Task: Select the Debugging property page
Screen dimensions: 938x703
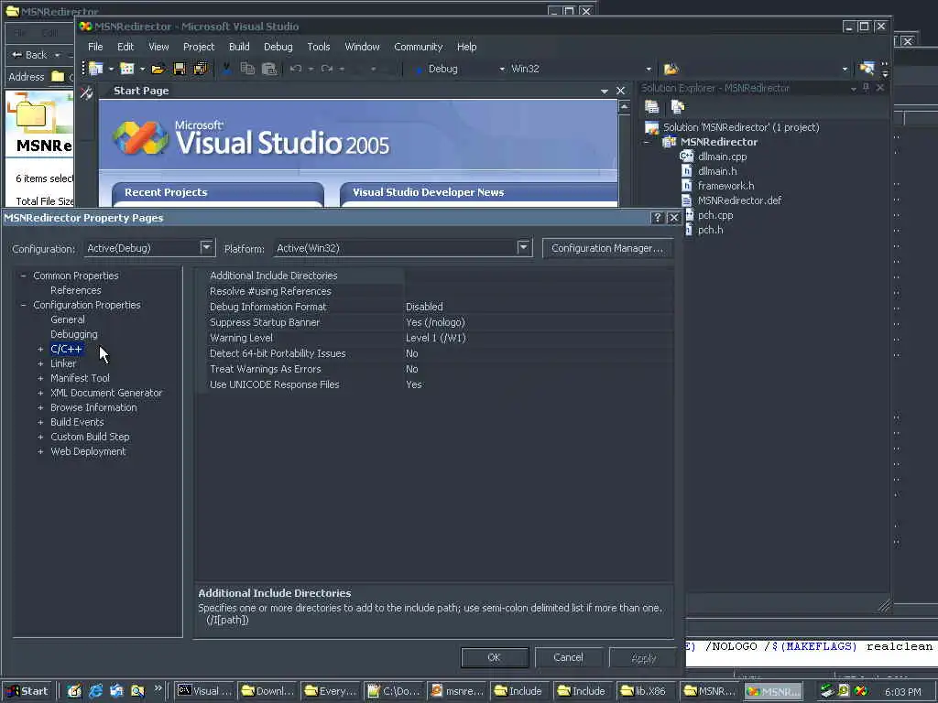Action: tap(73, 334)
